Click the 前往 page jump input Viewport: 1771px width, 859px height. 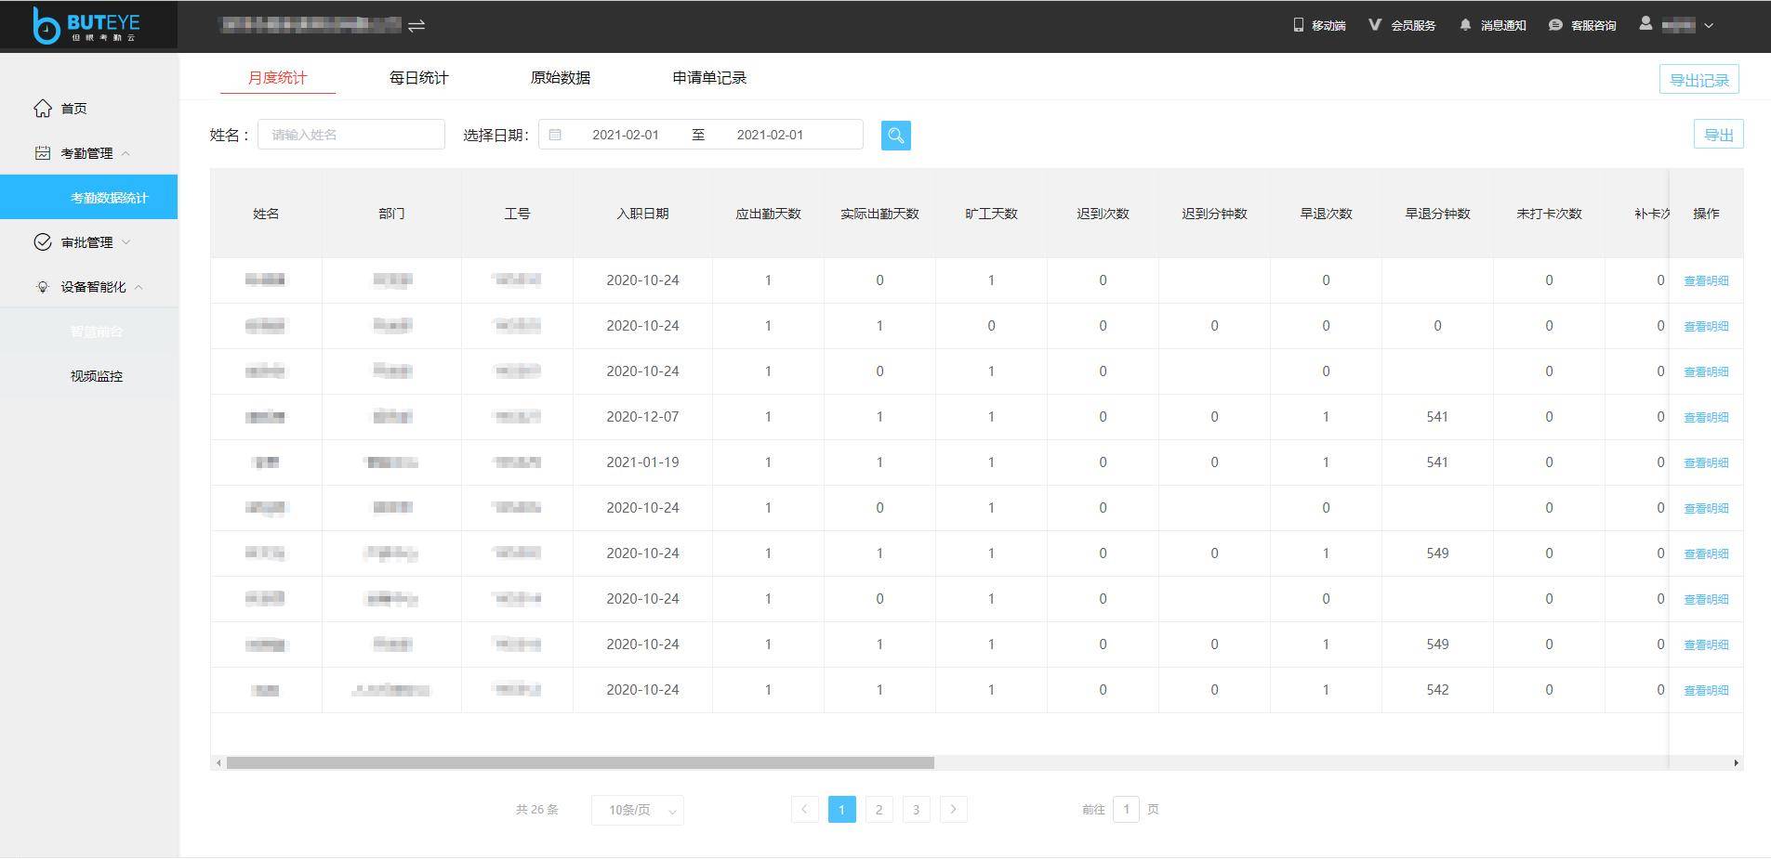1126,810
